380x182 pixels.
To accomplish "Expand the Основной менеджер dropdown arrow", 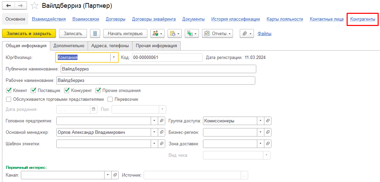I will click(154, 132).
